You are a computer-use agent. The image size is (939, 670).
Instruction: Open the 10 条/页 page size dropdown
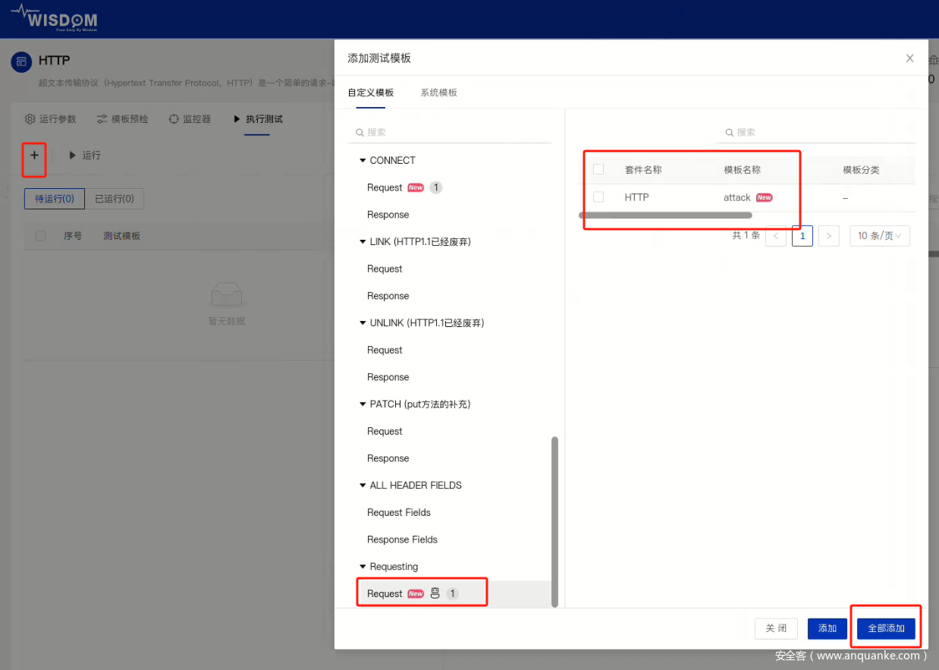coord(879,236)
